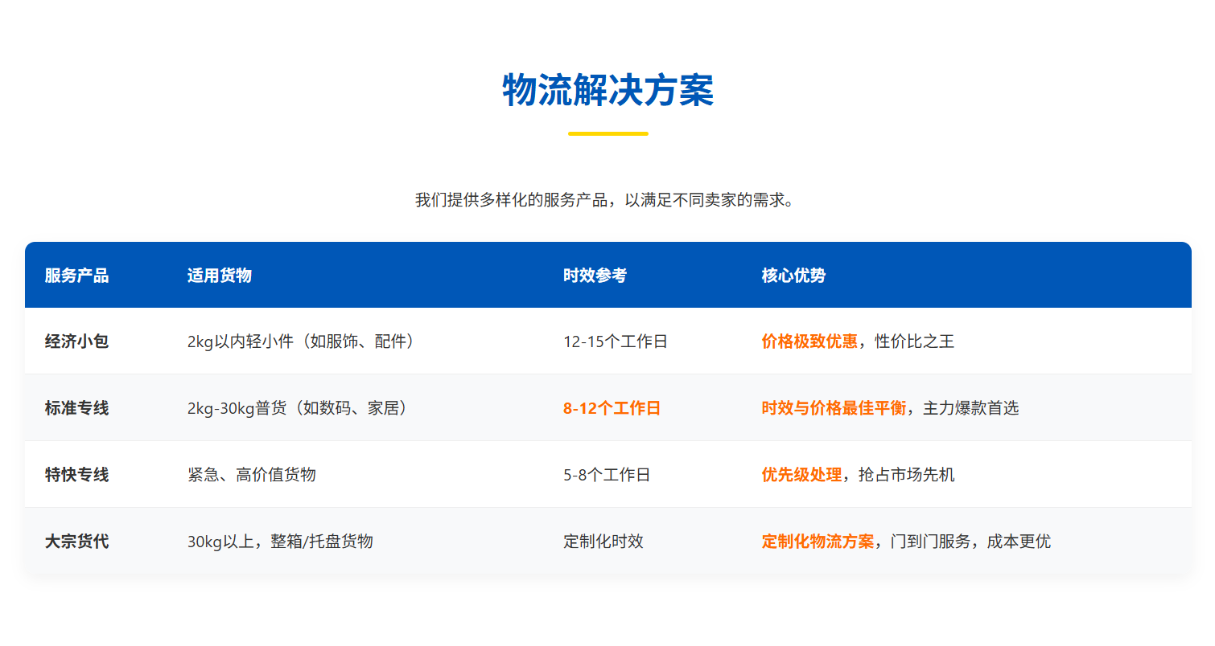1215x646 pixels.
Task: Select the 定制化时效 cell
Action: 603,542
